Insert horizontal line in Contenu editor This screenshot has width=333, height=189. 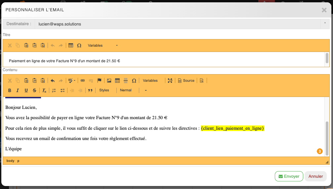click(x=126, y=80)
